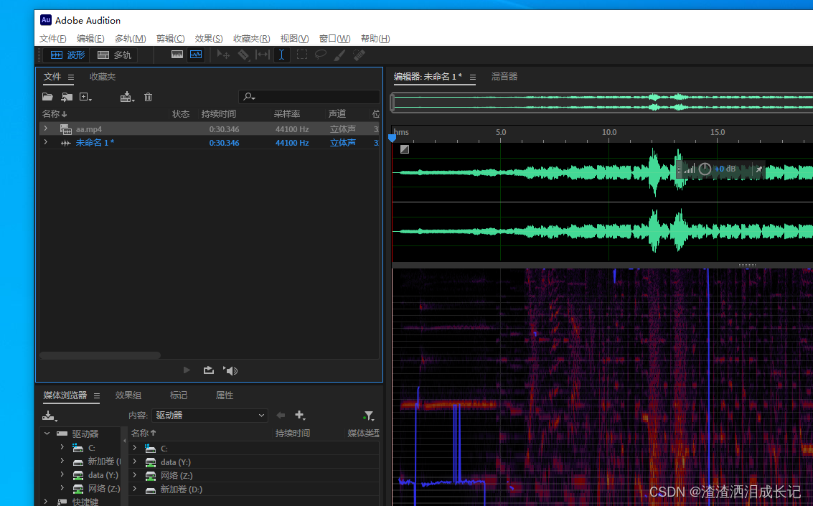
Task: Select the Move tool
Action: coord(223,55)
